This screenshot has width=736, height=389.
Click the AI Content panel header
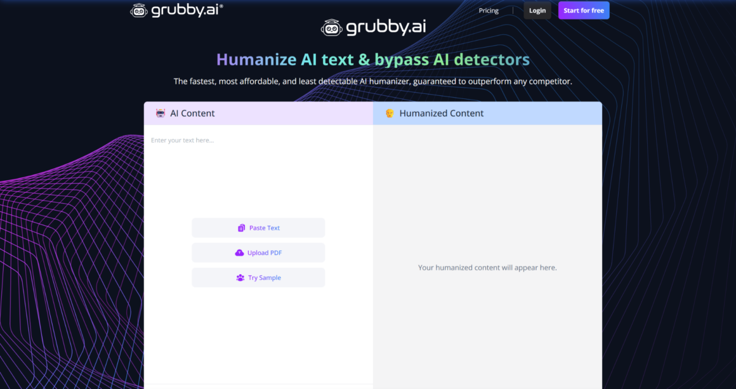[x=259, y=113]
